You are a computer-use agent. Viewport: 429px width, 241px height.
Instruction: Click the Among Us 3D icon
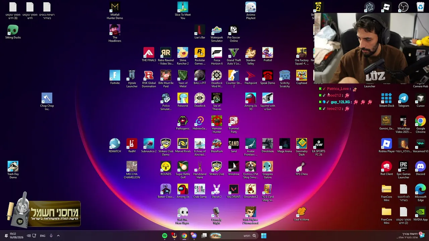tap(251, 102)
